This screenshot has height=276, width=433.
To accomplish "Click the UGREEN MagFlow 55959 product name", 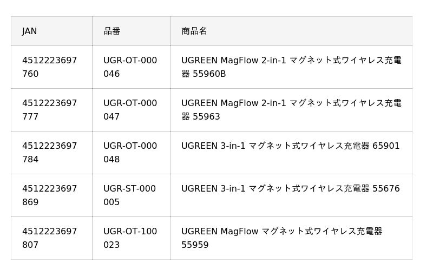I will point(281,238).
